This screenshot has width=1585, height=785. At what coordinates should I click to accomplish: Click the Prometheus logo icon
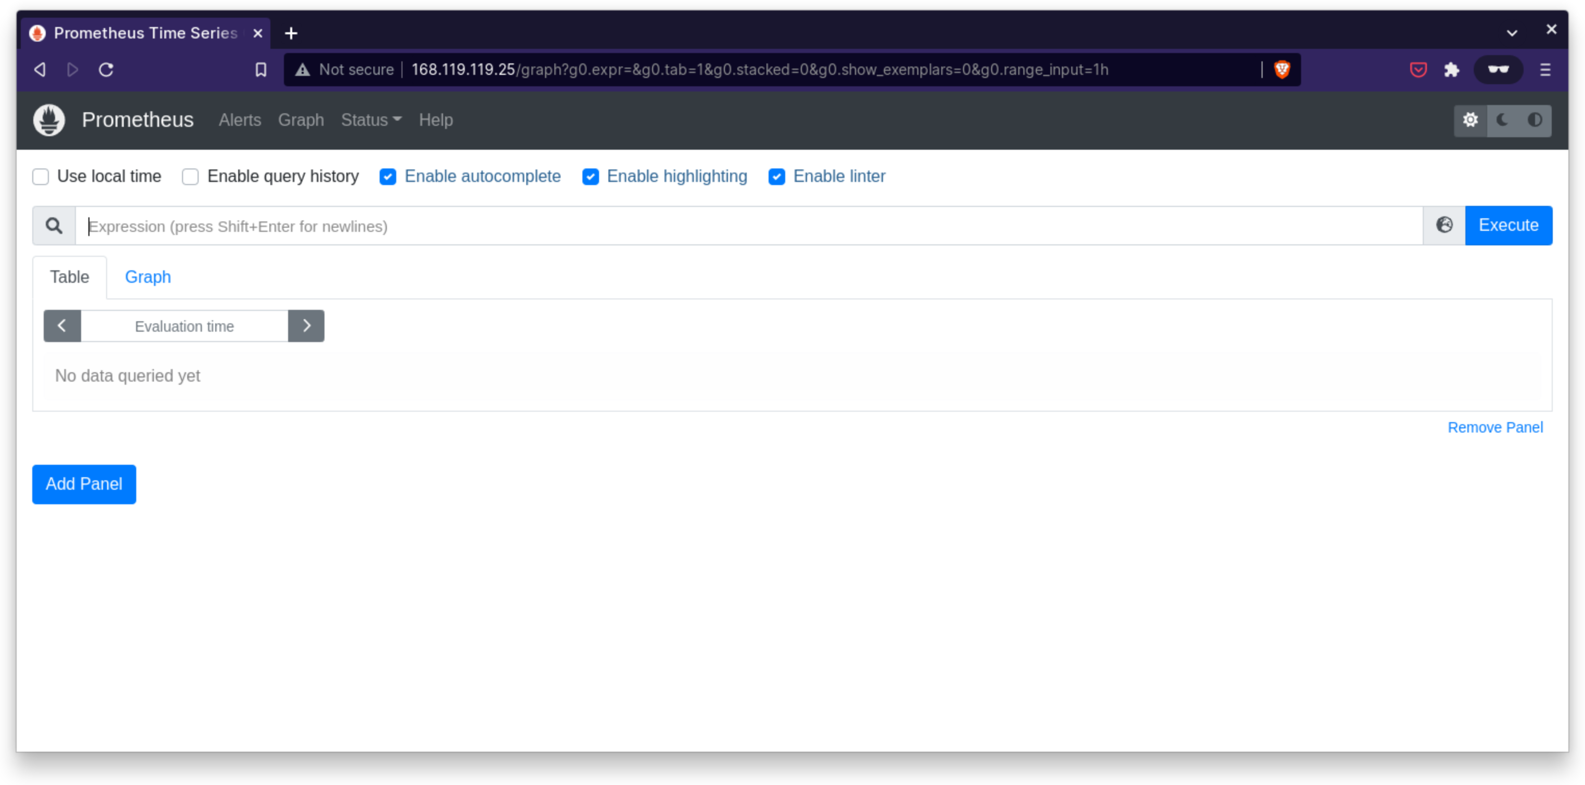[x=48, y=120]
